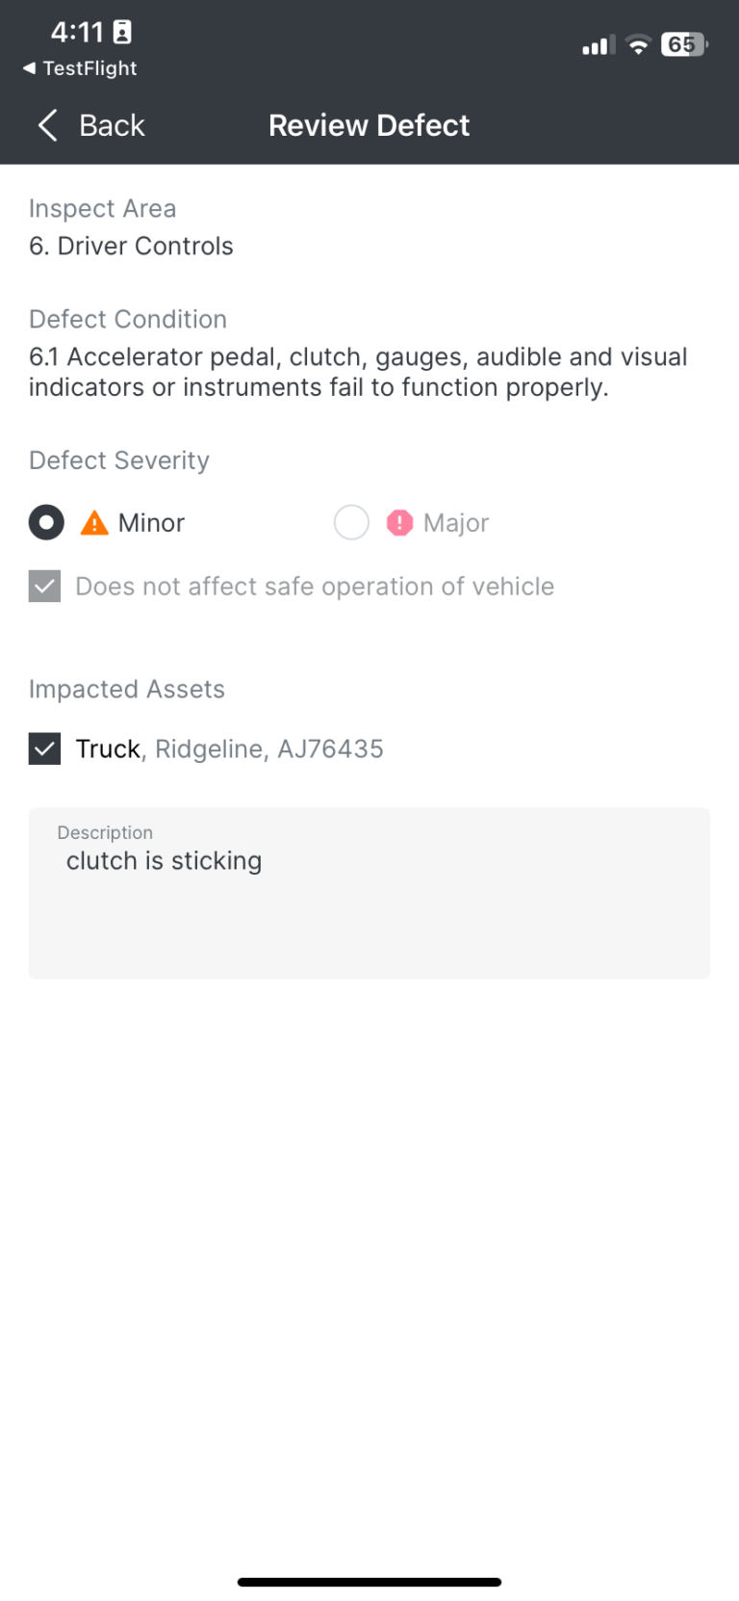
Task: Tap the home indicator bar at bottom
Action: pos(369,1582)
